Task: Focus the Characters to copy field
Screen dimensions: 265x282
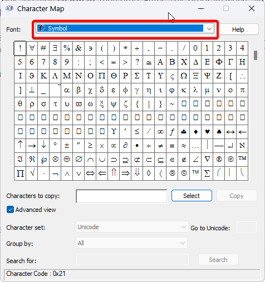Action: (121, 196)
